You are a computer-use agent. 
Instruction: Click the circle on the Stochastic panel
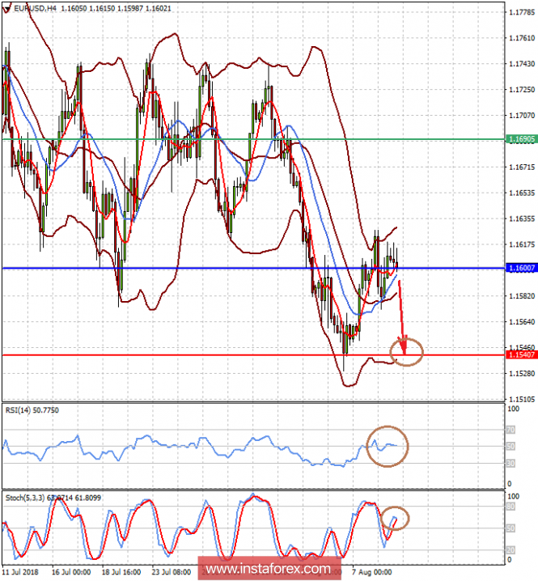pyautogui.click(x=395, y=518)
